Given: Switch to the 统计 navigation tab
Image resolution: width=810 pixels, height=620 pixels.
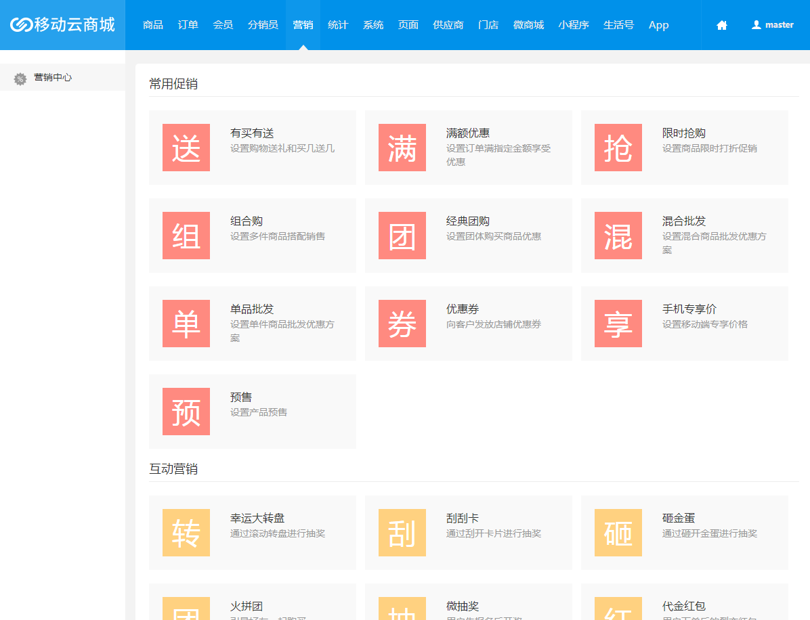Looking at the screenshot, I should (x=338, y=25).
